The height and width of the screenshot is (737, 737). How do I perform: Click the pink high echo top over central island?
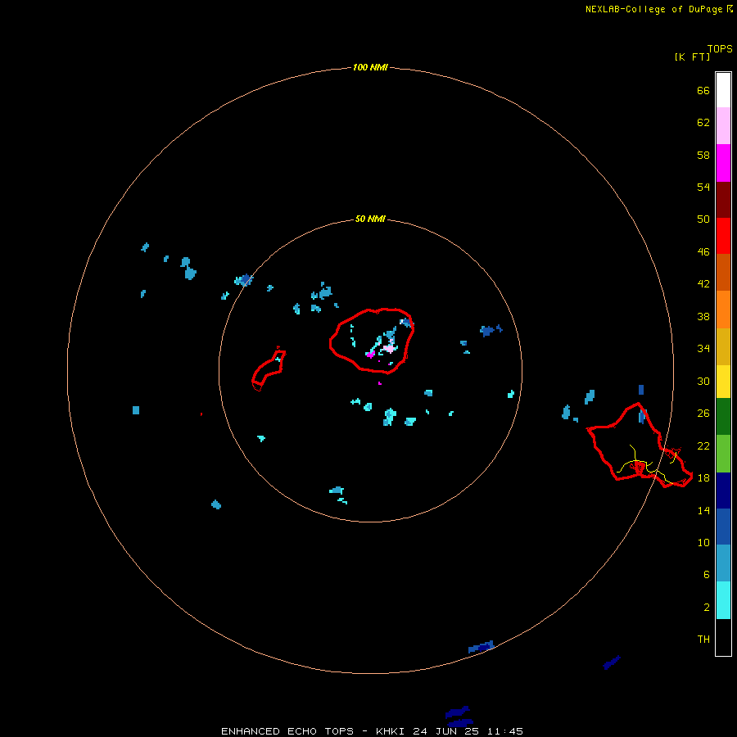(x=389, y=348)
